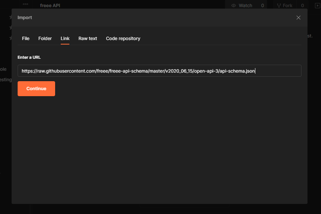
Task: Close the Import dialog
Action: tap(298, 18)
